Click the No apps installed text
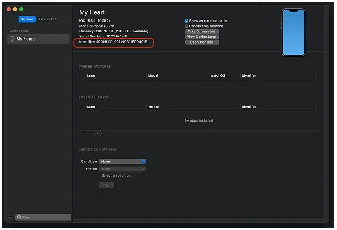This screenshot has width=337, height=230. (x=199, y=120)
